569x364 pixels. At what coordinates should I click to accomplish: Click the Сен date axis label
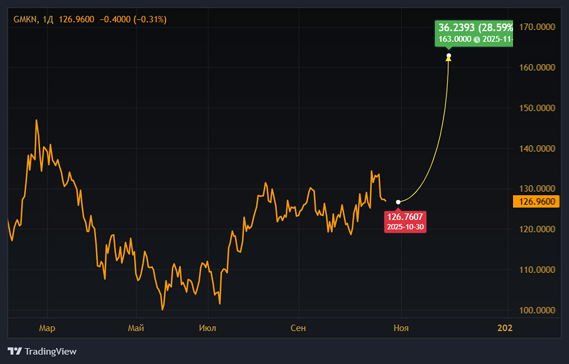298,328
